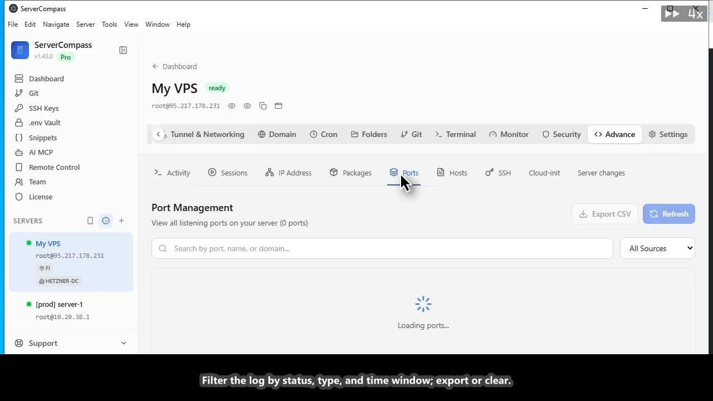Click the FI location badge
This screenshot has height=401, width=713.
[x=45, y=268]
